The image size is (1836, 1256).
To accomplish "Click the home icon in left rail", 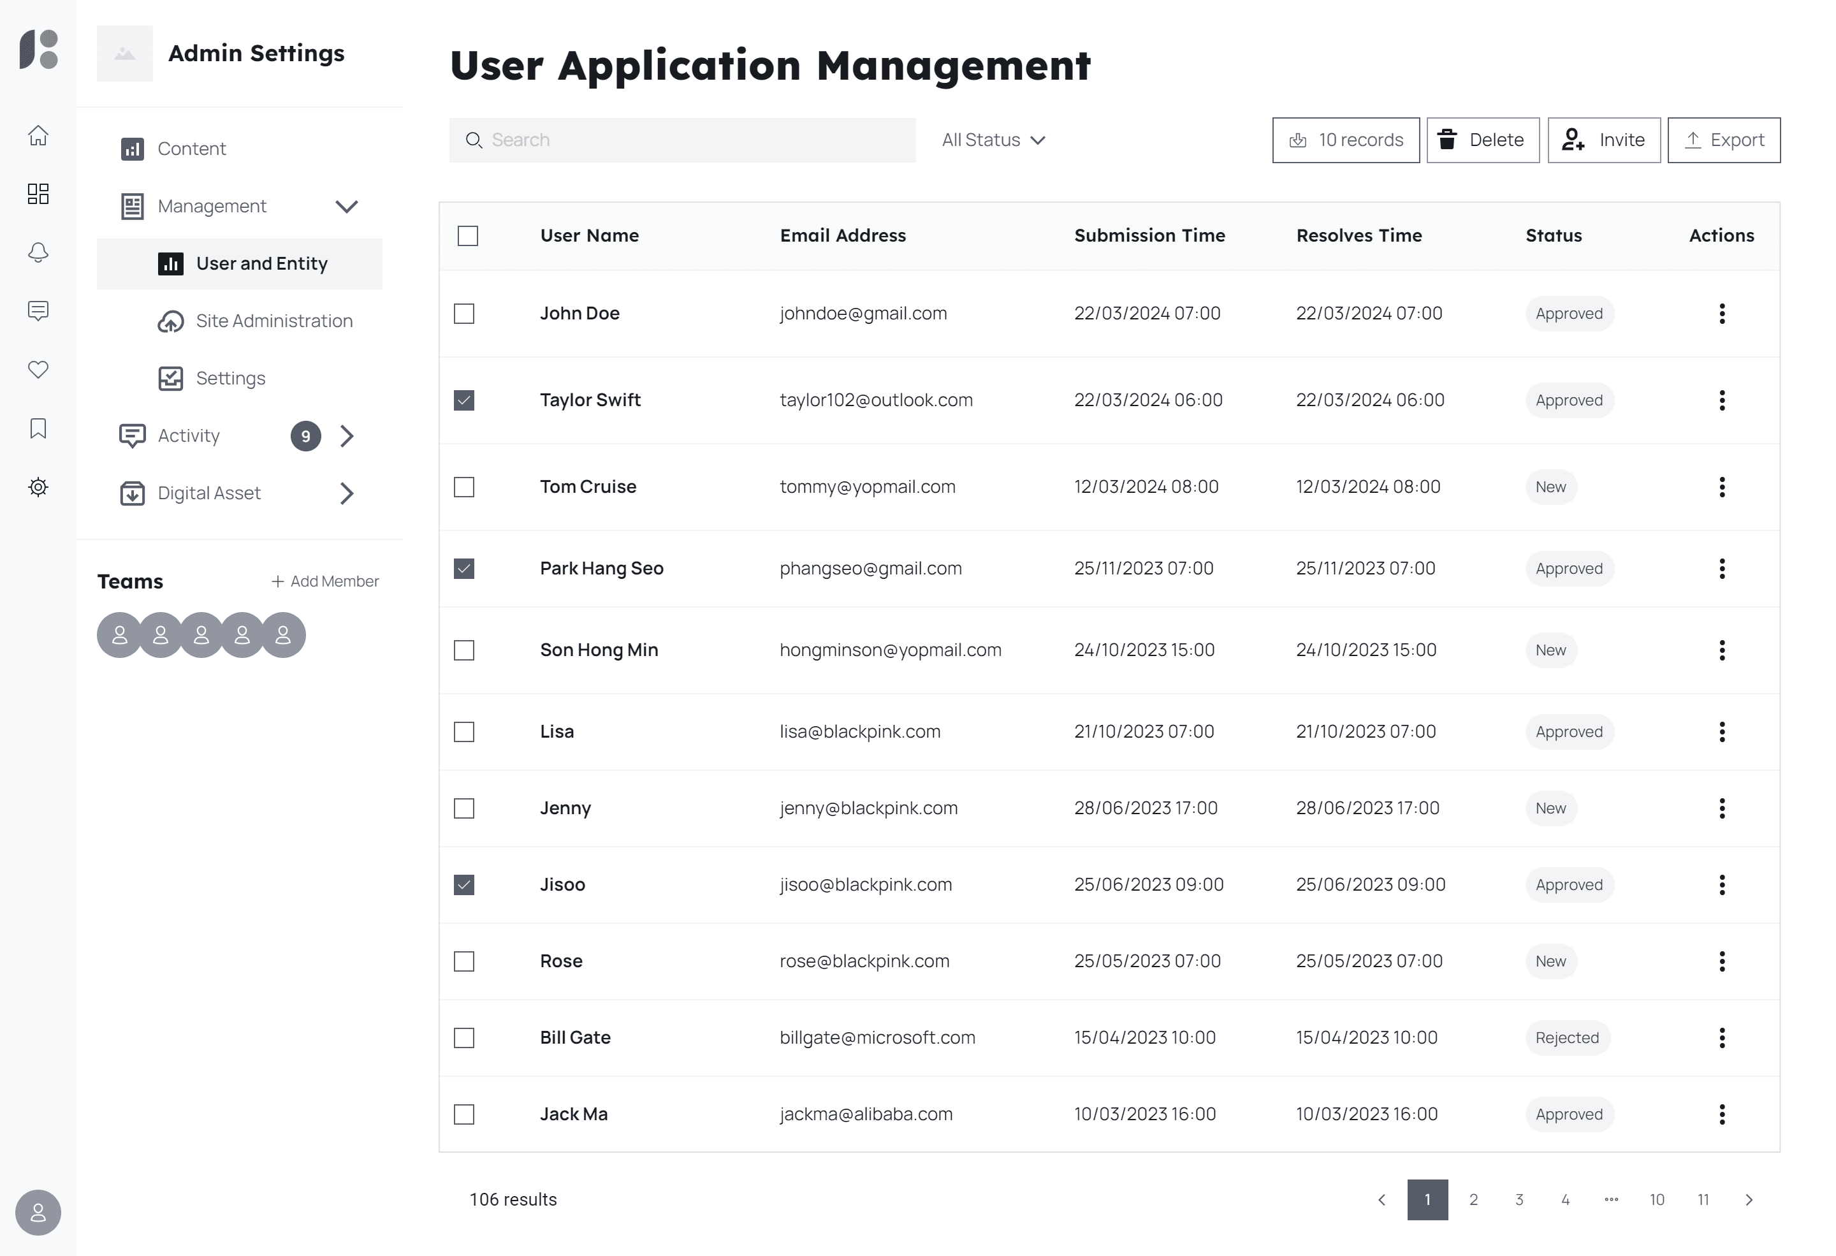I will pyautogui.click(x=38, y=135).
